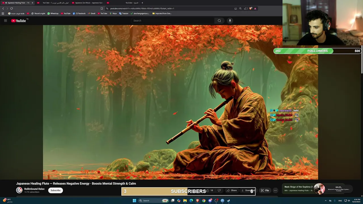The width and height of the screenshot is (363, 204).
Task: Open Facebook bookmark
Action: (79, 13)
